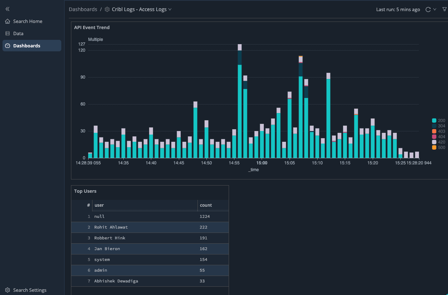The image size is (448, 295).
Task: Open the Data menu item
Action: (x=18, y=34)
